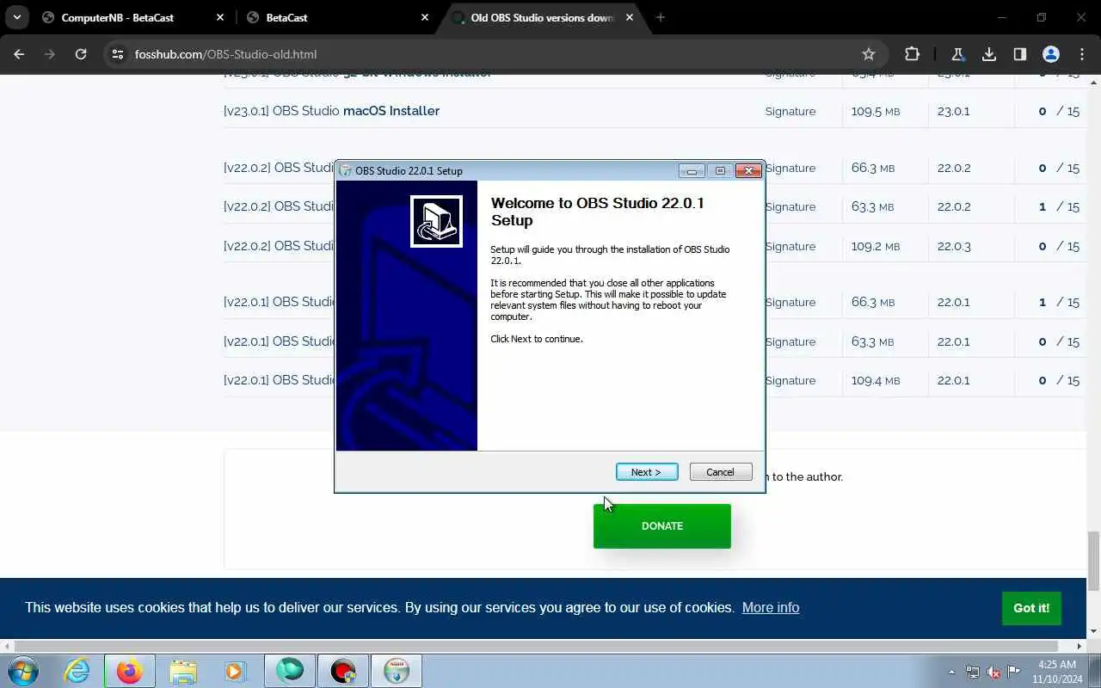Image resolution: width=1101 pixels, height=688 pixels.
Task: Click Signature in the 66.3 MB 22.0.1 row
Action: click(790, 302)
